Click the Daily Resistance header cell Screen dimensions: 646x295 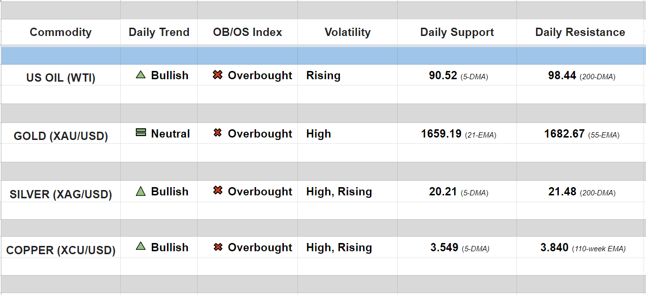coord(580,33)
